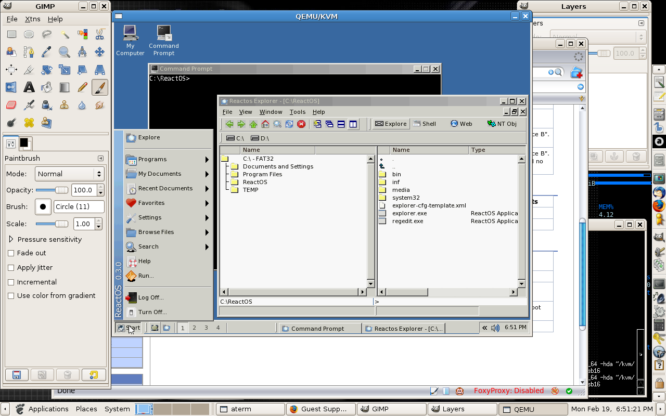
Task: Adjust the paintbrush Opacity slider
Action: tap(61, 190)
